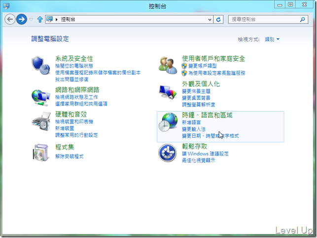Open the Appearance and Personalization monitor icon

168,92
